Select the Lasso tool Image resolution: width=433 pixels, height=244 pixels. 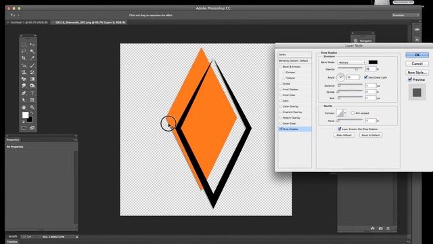tap(24, 52)
